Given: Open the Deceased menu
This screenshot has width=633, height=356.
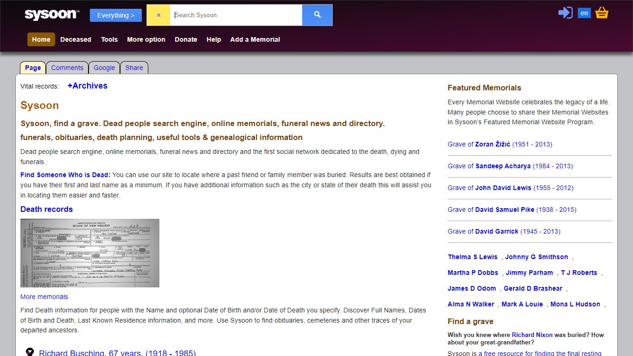Looking at the screenshot, I should click(x=76, y=39).
